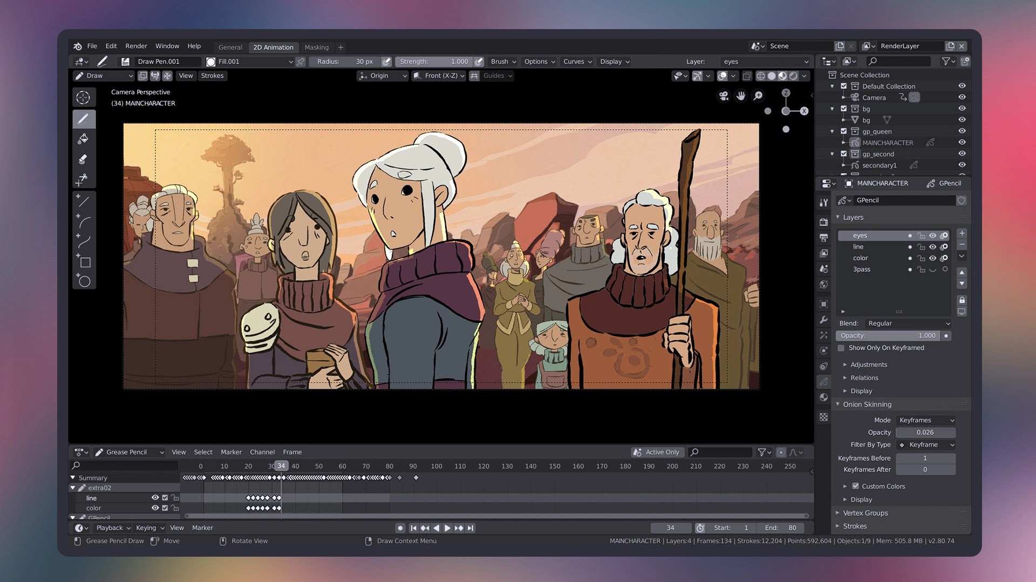The height and width of the screenshot is (582, 1036).
Task: Toggle Custom Colors checkbox
Action: pyautogui.click(x=855, y=486)
